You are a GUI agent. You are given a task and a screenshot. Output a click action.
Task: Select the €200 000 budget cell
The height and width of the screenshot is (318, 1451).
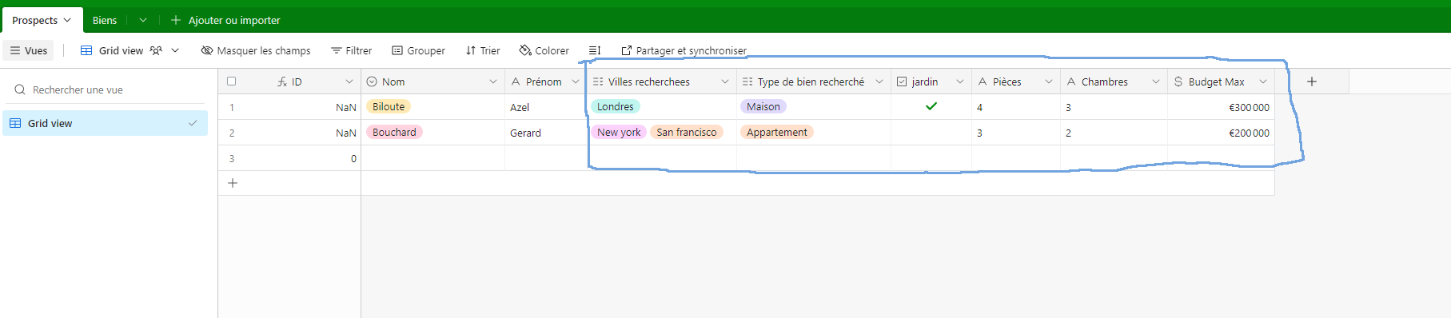[1221, 133]
